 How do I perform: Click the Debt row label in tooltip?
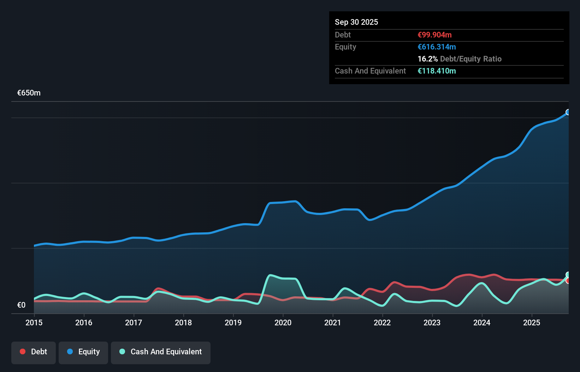pos(343,35)
